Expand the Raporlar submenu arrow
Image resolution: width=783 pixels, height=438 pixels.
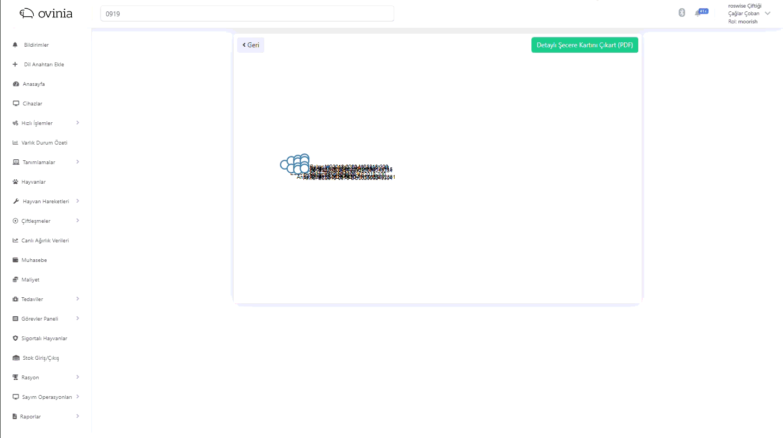78,416
